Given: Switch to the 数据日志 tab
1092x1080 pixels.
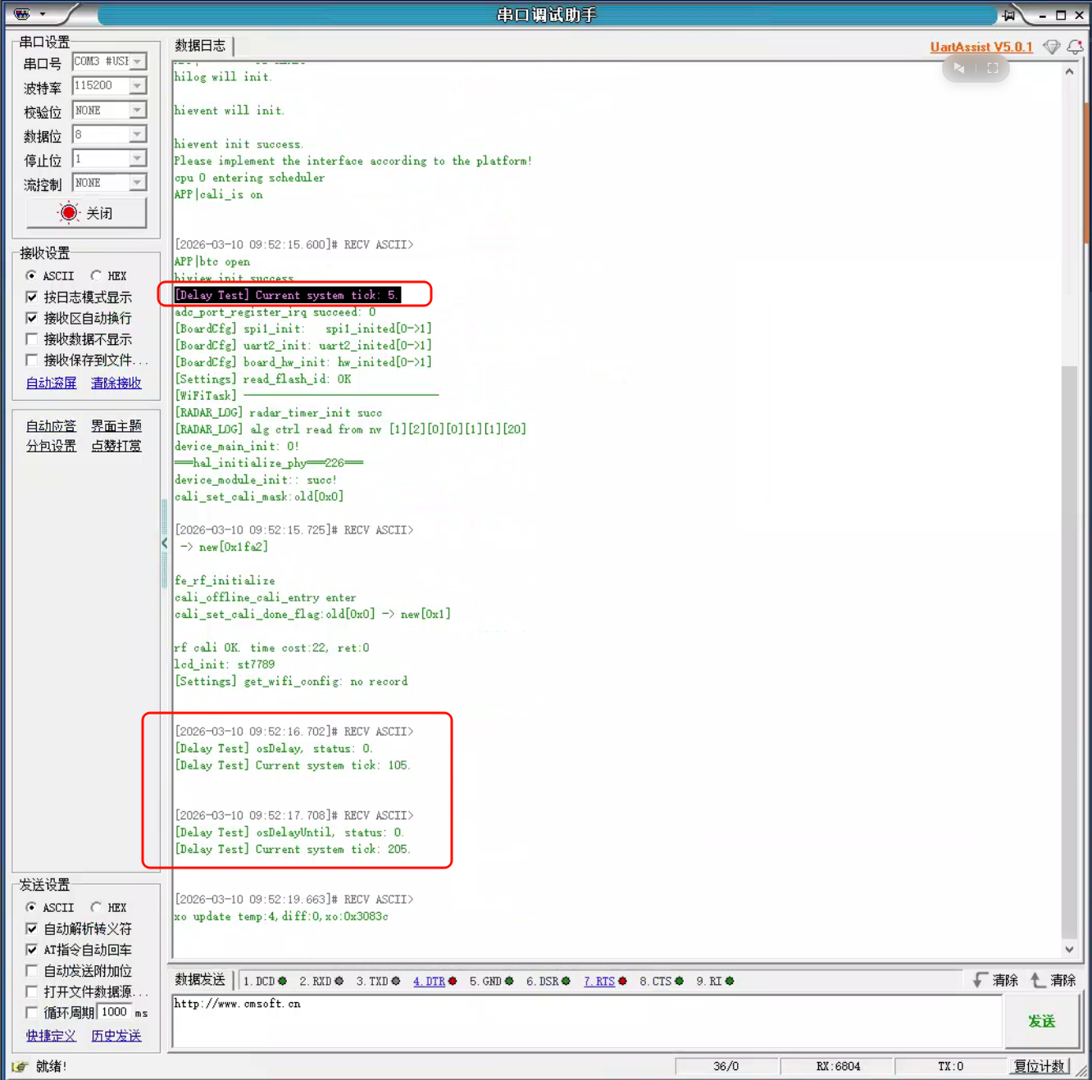Looking at the screenshot, I should point(201,46).
